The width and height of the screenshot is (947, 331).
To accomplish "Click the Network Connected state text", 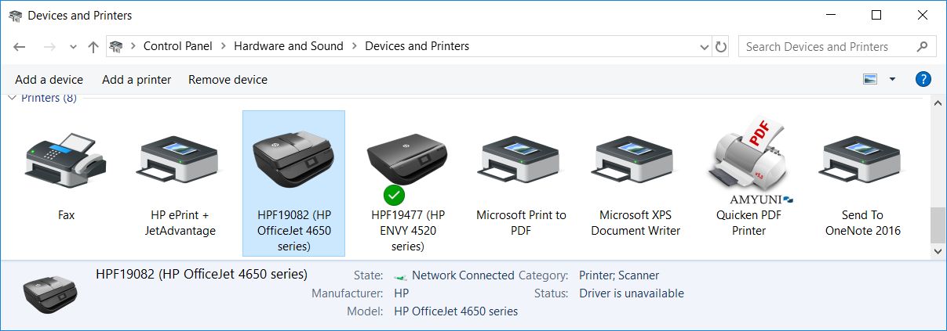I will click(463, 275).
